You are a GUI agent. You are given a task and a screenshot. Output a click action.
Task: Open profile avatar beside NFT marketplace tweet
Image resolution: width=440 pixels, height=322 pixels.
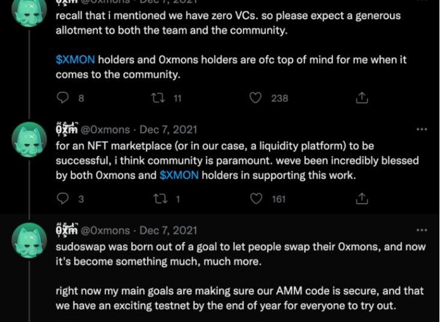pyautogui.click(x=29, y=139)
